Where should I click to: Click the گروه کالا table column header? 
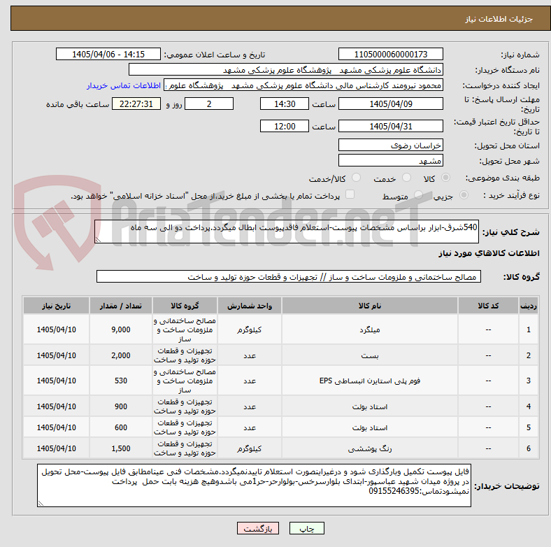185,306
